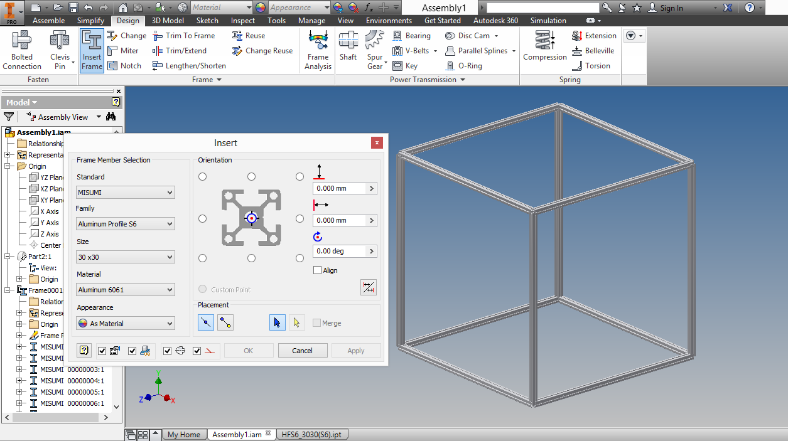
Task: Open the Frame Analysis tool
Action: (x=317, y=50)
